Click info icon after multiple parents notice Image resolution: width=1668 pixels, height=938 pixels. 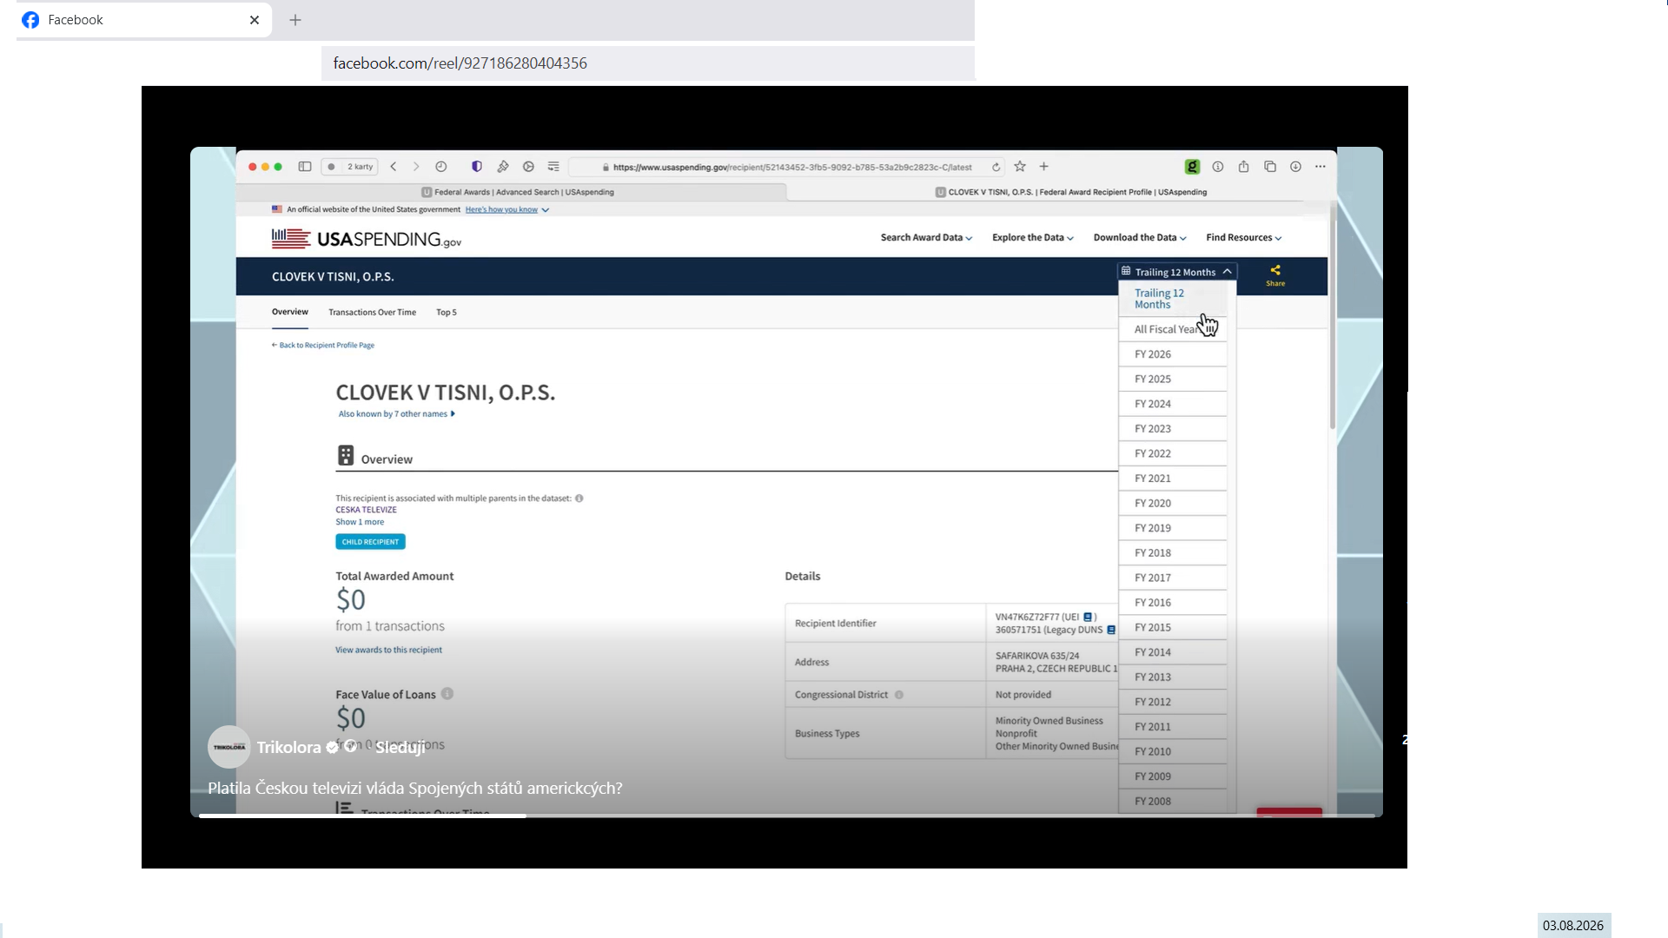pos(579,499)
